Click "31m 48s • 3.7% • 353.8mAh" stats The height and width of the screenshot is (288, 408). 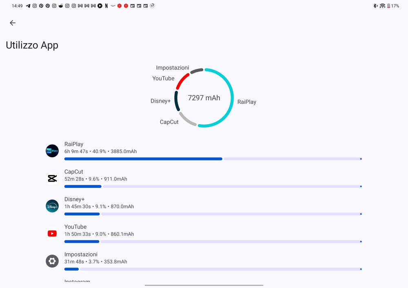tap(96, 262)
